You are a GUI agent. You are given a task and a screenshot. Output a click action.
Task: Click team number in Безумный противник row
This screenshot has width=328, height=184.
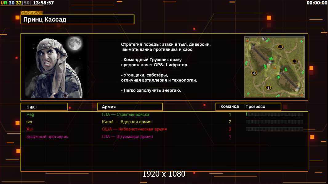230,136
